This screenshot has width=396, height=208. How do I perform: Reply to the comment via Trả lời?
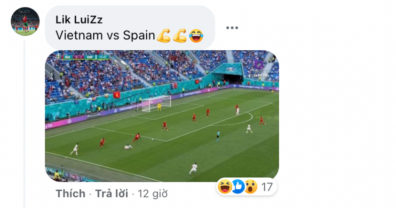(111, 193)
